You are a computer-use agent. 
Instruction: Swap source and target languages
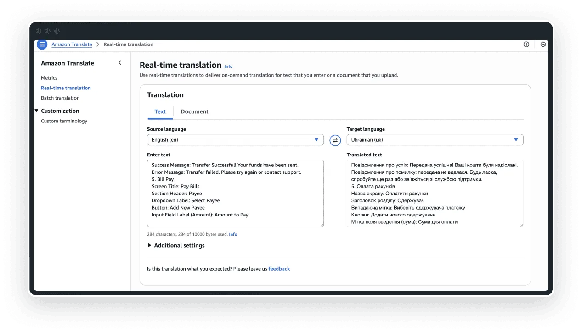[335, 140]
